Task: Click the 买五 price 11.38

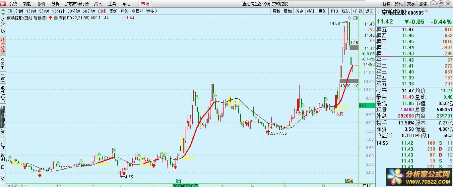Action: [x=408, y=84]
